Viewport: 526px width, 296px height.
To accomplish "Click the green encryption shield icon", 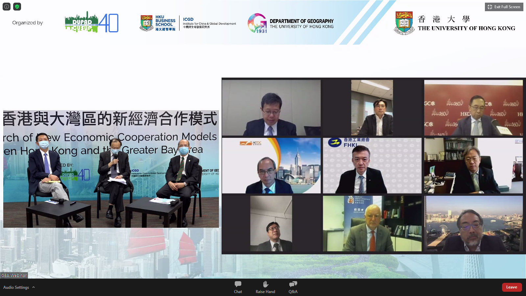I will click(x=17, y=7).
